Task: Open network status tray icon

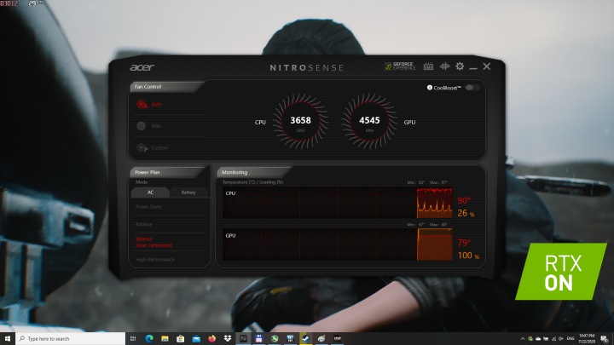Action: coord(553,339)
